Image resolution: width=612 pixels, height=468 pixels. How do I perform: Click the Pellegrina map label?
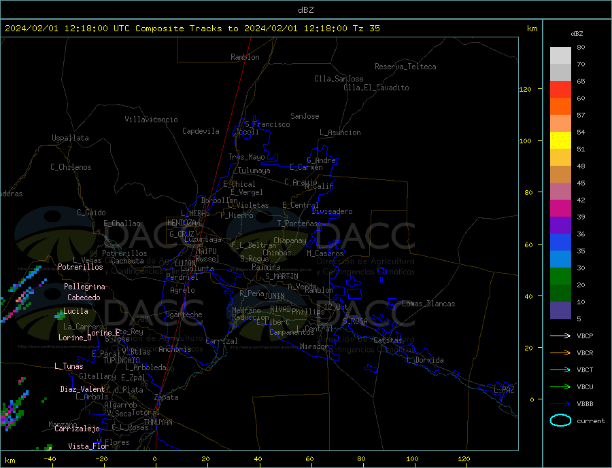pos(85,287)
